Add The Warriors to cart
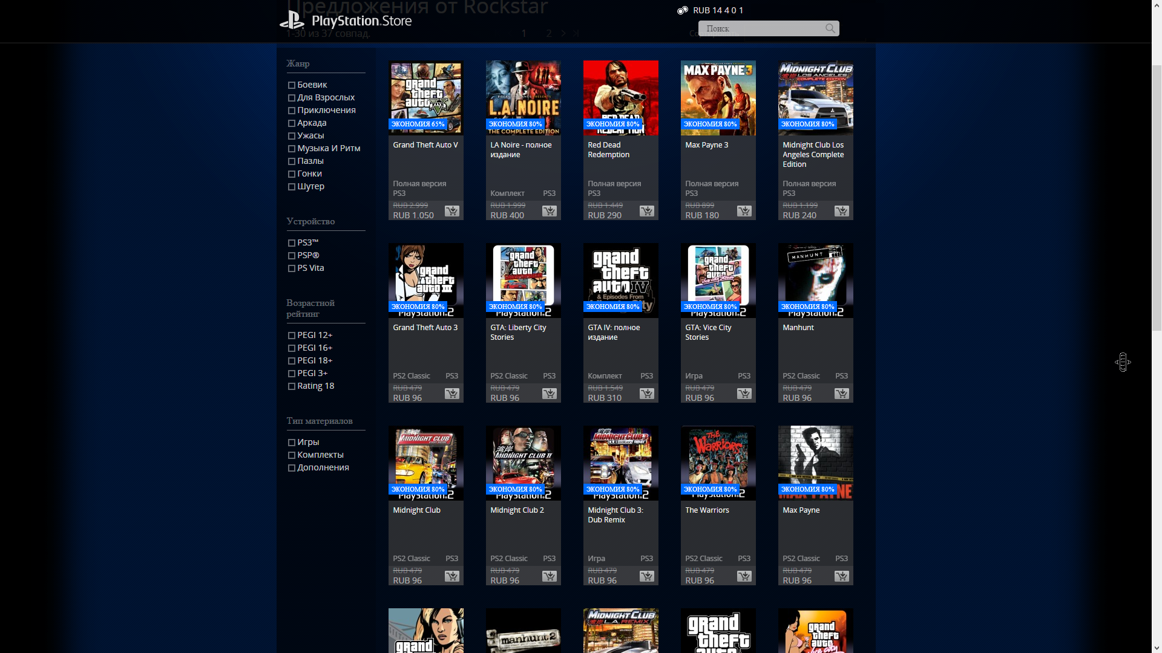 click(744, 576)
